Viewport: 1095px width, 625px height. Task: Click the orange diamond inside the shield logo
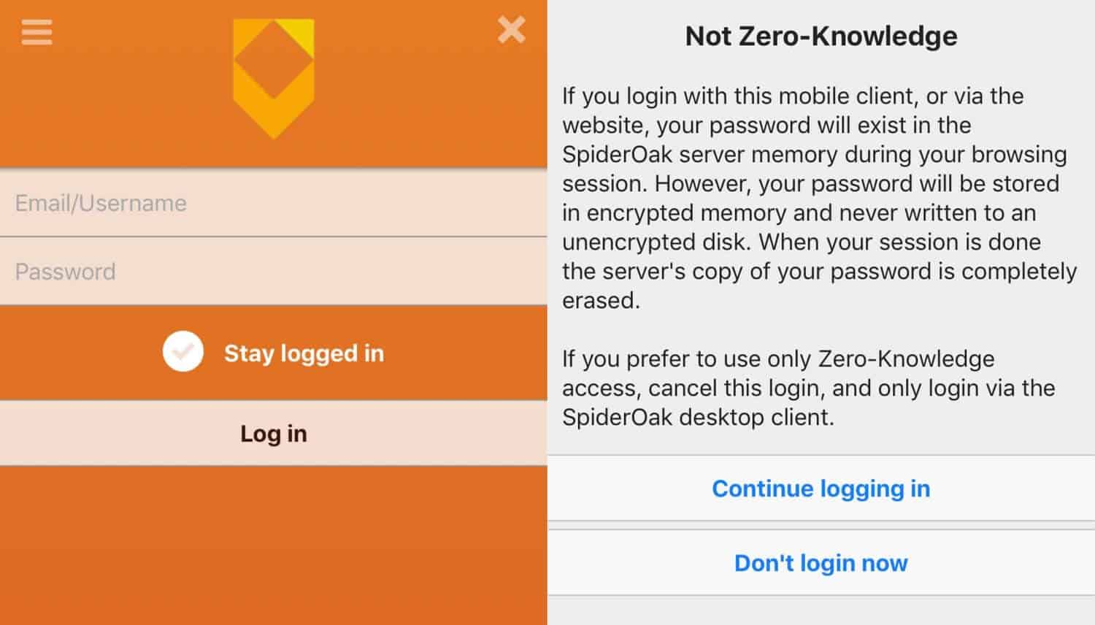[274, 60]
